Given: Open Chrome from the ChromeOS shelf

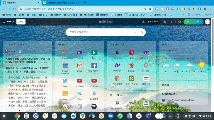Looking at the screenshot, I should click(x=17, y=116).
